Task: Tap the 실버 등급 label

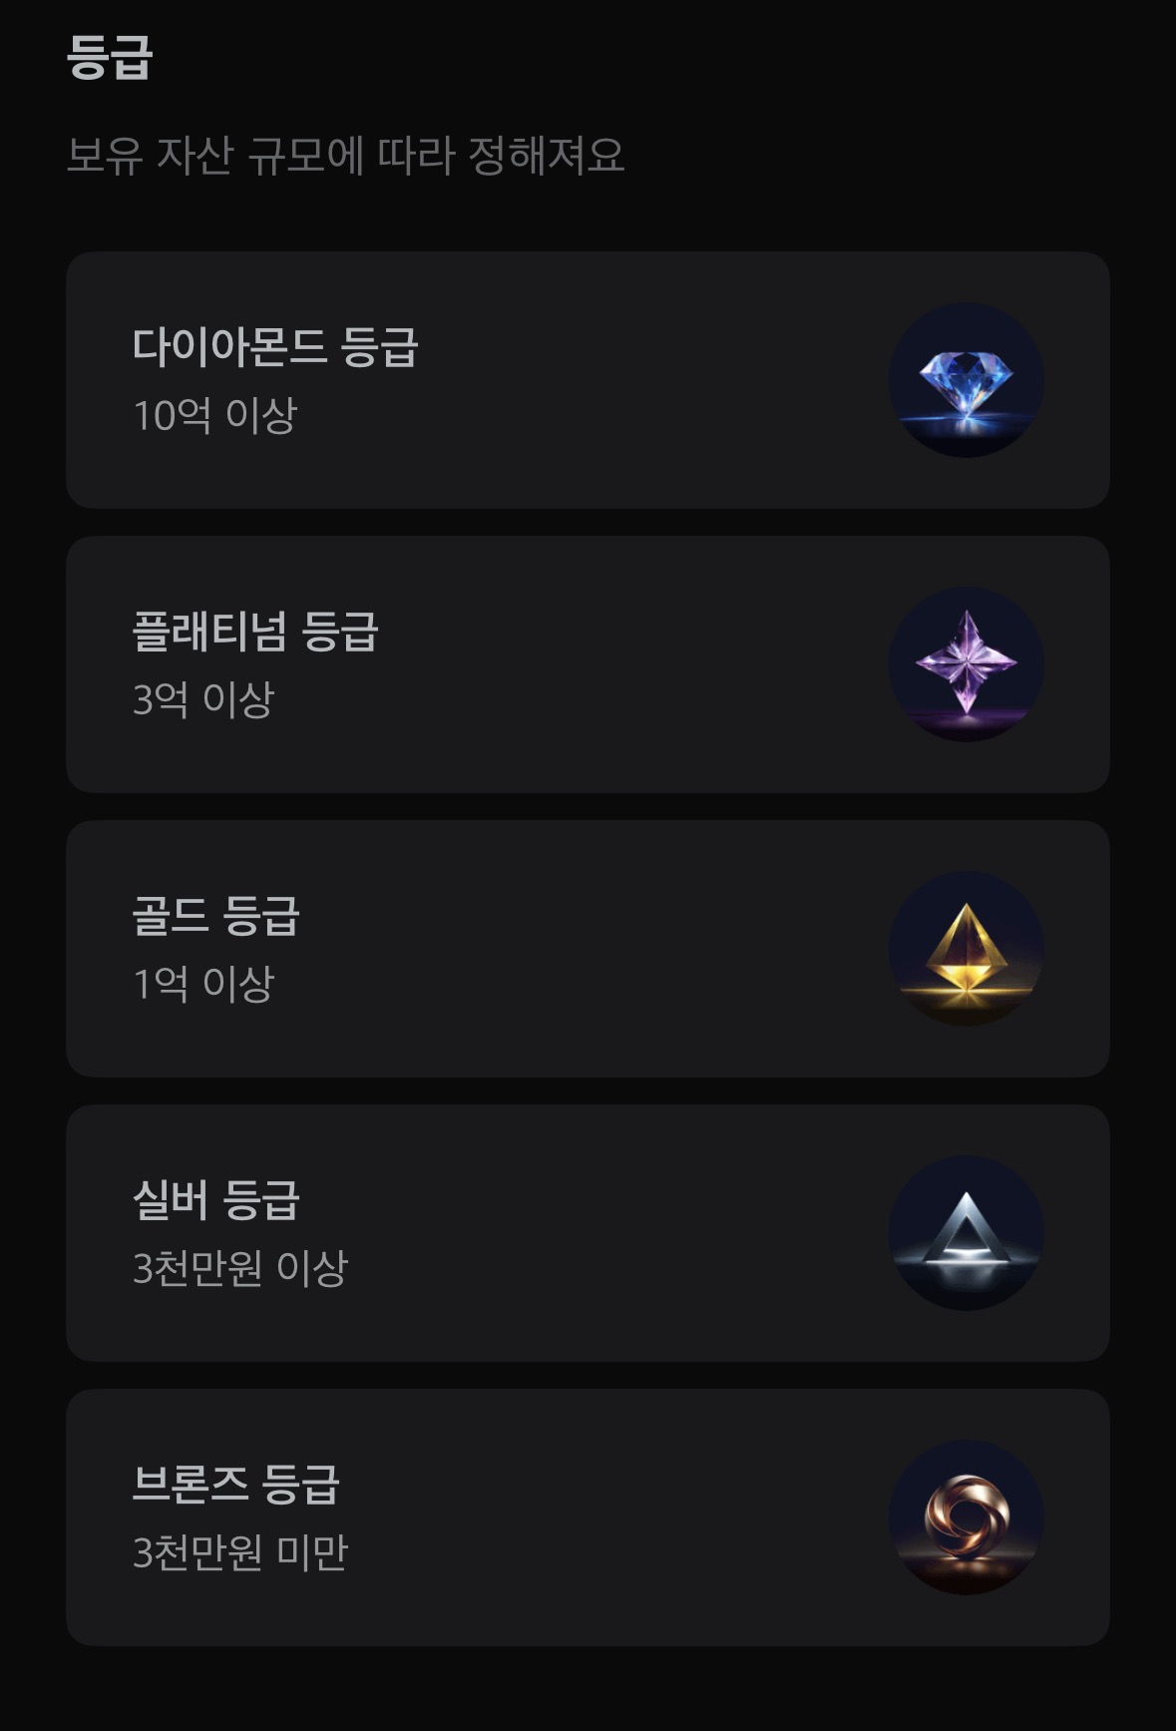Action: tap(215, 1200)
